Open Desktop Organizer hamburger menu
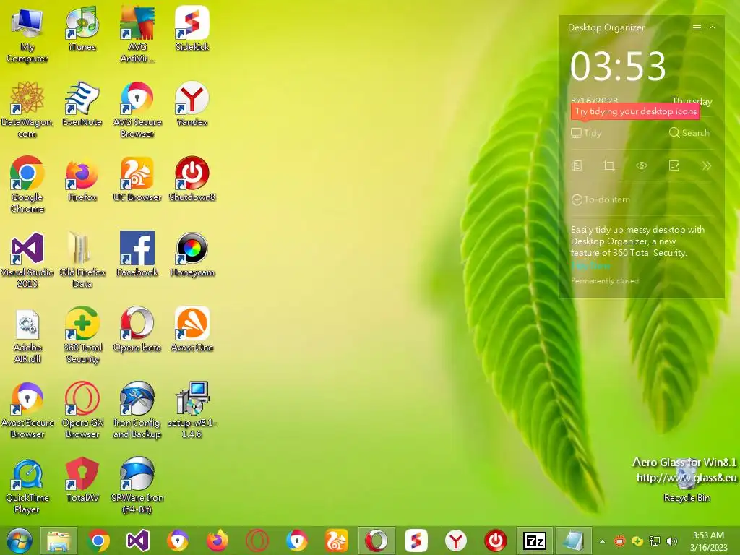The width and height of the screenshot is (740, 555). point(697,27)
